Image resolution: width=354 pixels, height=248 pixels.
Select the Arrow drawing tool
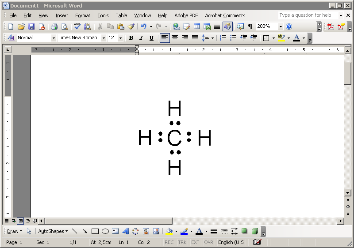coord(85,231)
